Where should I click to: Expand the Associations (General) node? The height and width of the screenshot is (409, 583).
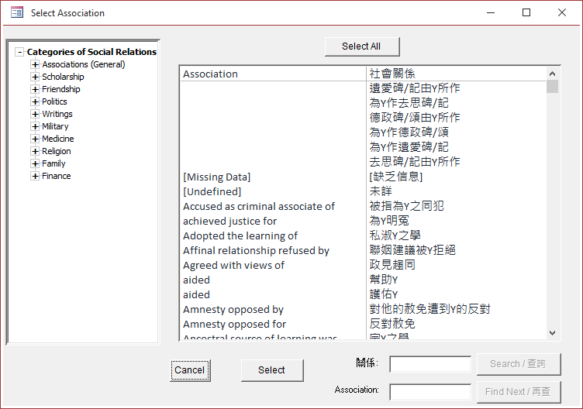click(35, 64)
